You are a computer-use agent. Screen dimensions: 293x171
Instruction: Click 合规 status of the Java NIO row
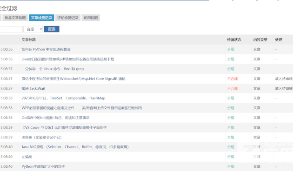[231, 147]
